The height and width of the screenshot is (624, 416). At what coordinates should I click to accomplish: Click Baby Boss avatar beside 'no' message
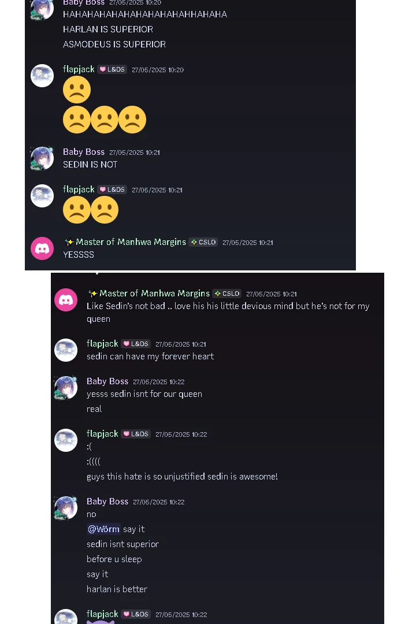(x=66, y=508)
